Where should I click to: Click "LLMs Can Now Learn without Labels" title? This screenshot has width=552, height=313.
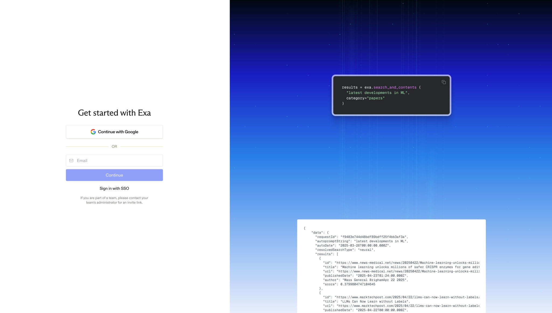click(367, 301)
